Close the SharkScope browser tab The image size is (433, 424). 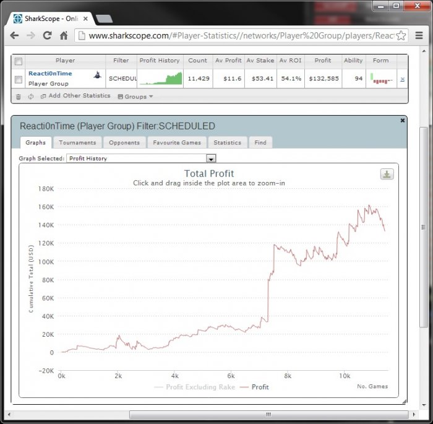tap(85, 19)
